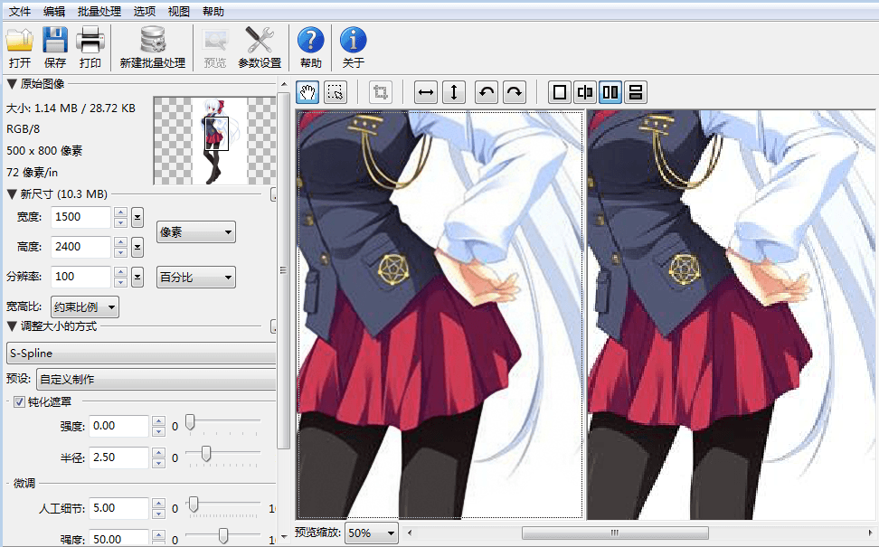Click the 人工细节 field showing 5.00
The height and width of the screenshot is (547, 879).
(x=118, y=508)
